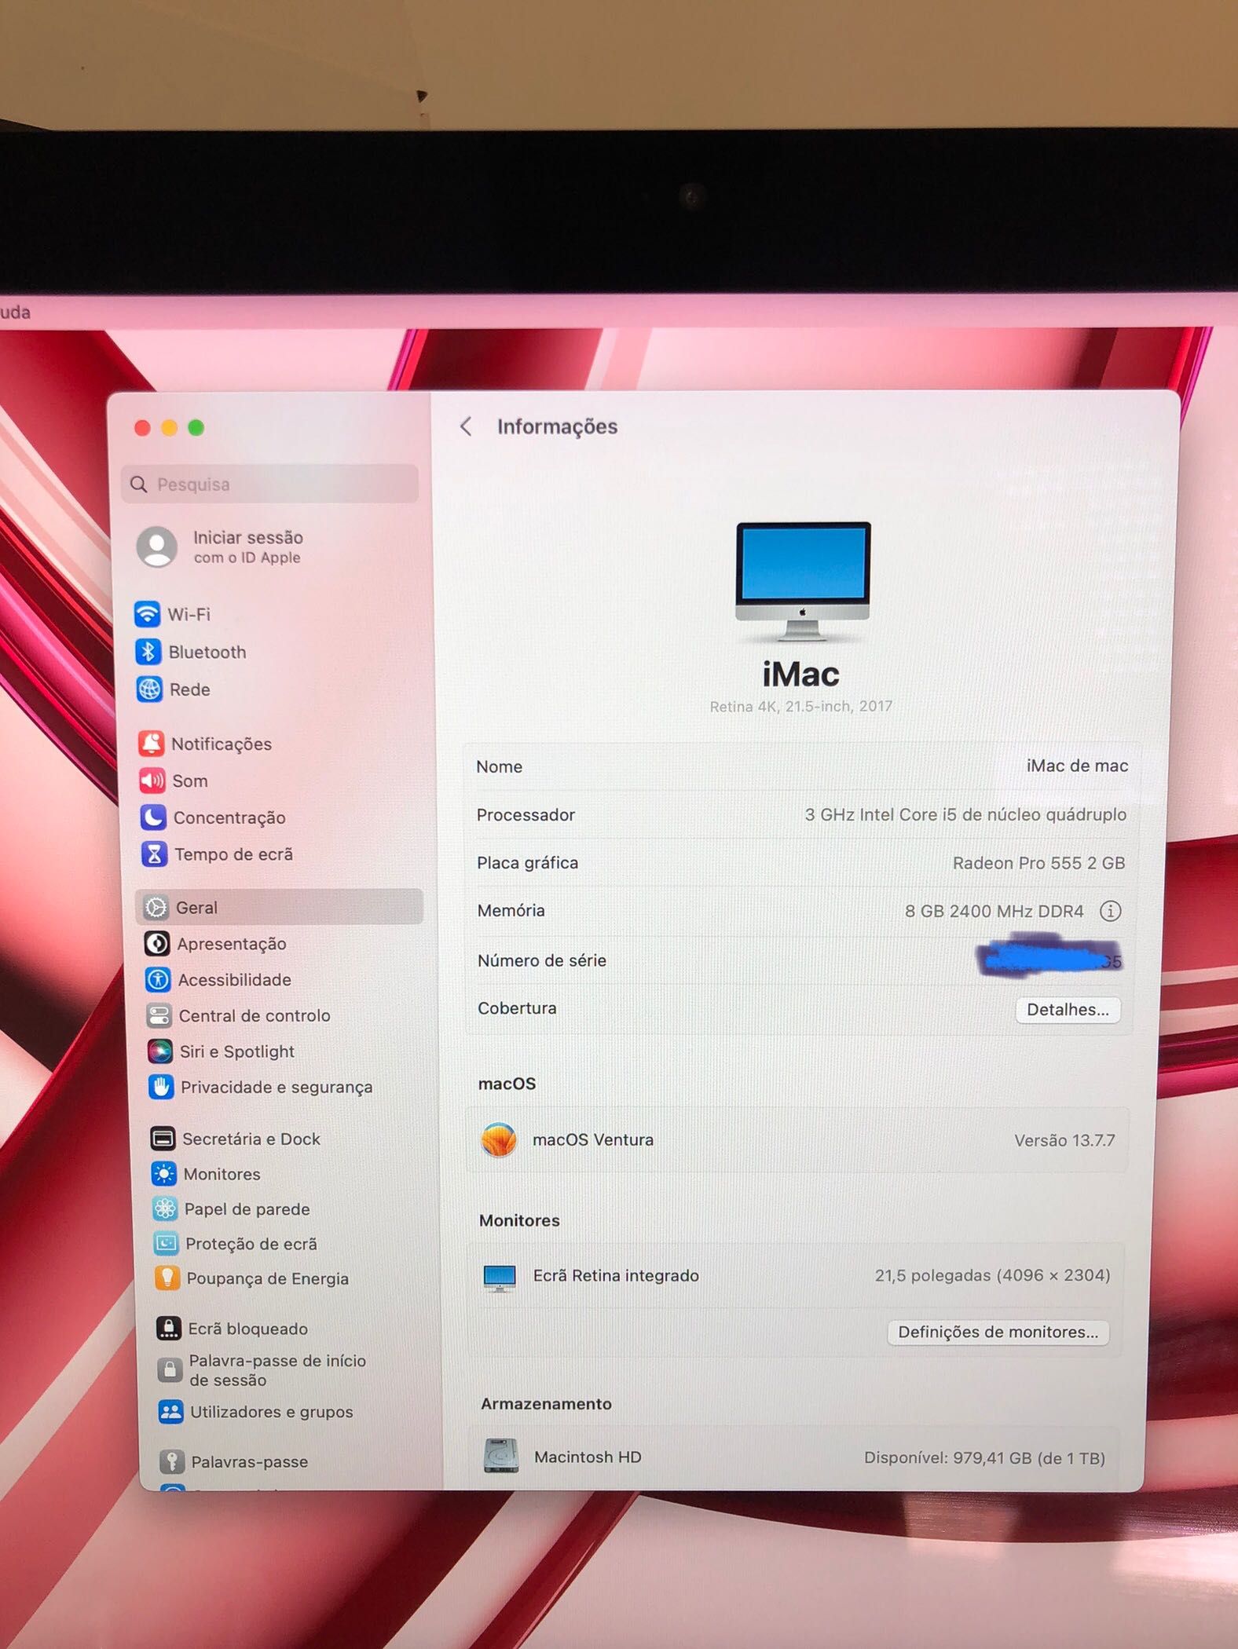Open Apresentação icon
Screen dimensions: 1238x1649
[x=157, y=943]
